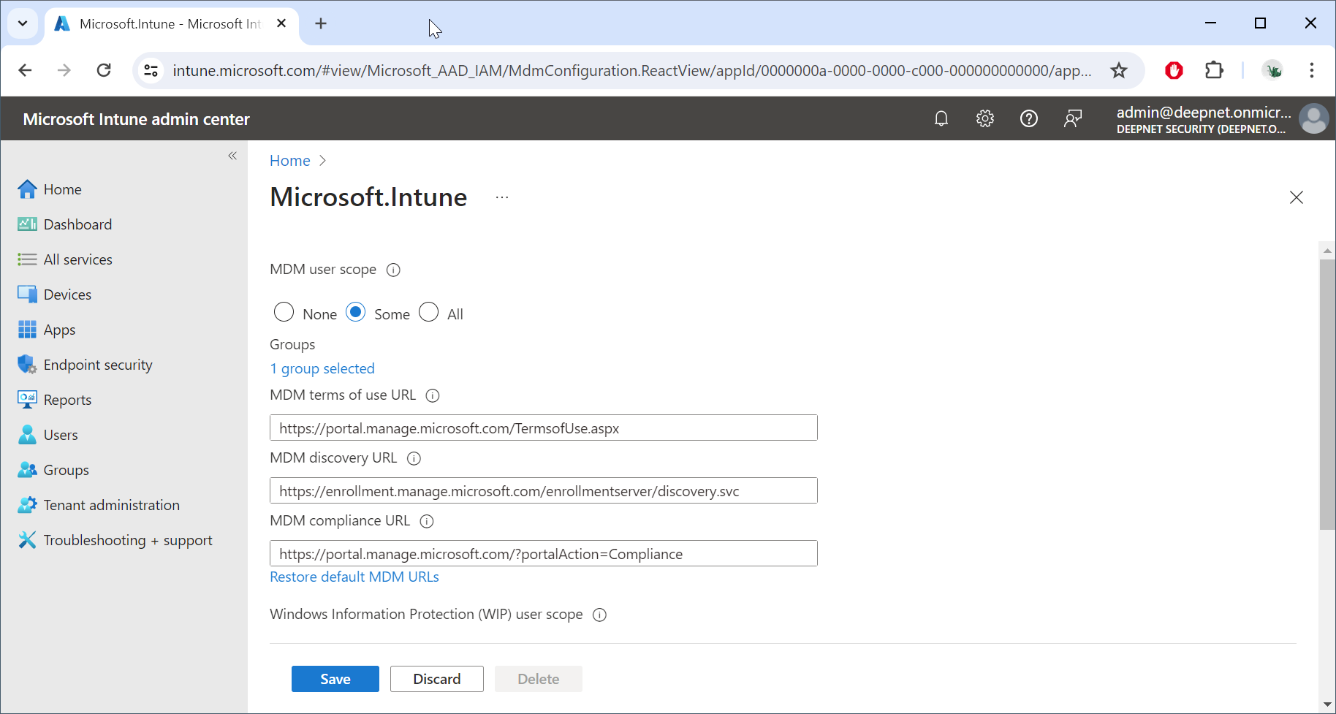The height and width of the screenshot is (714, 1336).
Task: Click the info icon next to MDM discovery URL
Action: click(414, 458)
